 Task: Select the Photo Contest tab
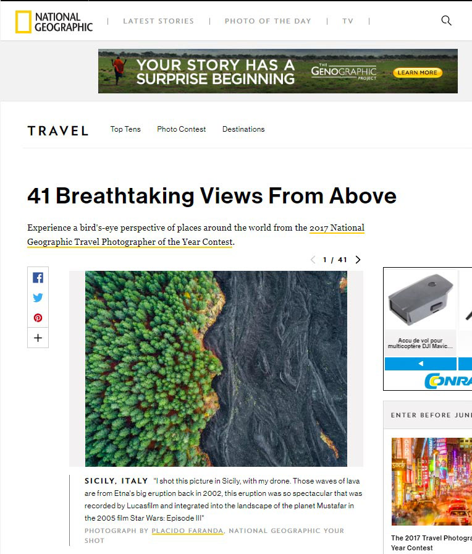182,129
